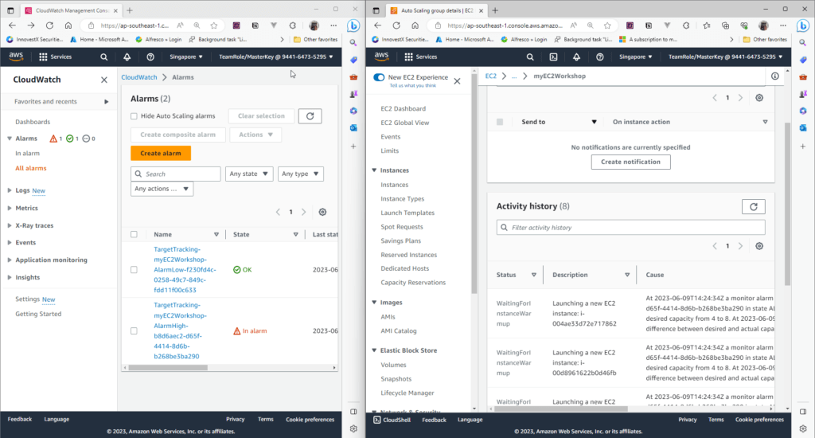Open Any actions filter dropdown

point(162,189)
